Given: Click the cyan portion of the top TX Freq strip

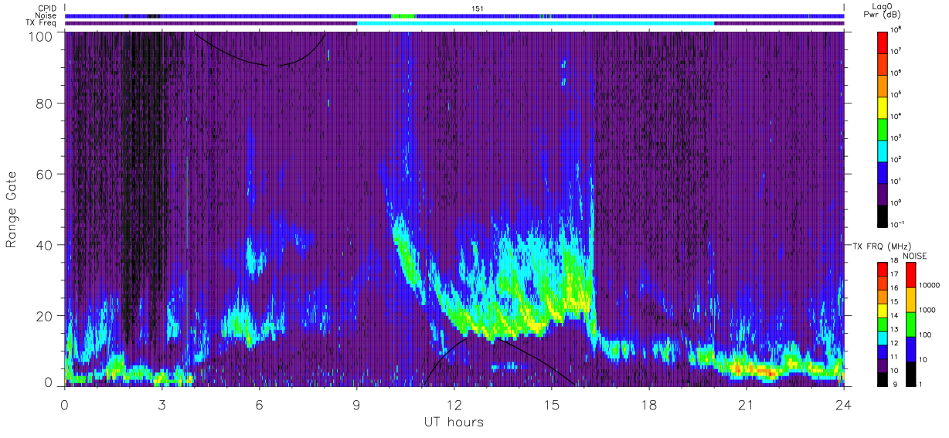Looking at the screenshot, I should click(x=536, y=23).
